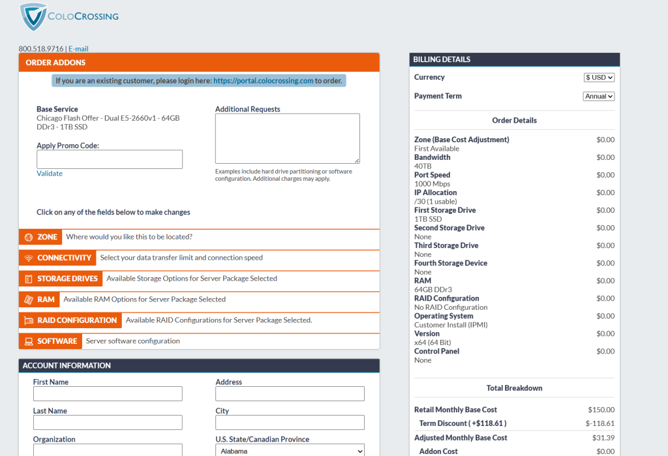Click the laptop icon beside SOFTWARE
This screenshot has width=668, height=456.
click(28, 342)
